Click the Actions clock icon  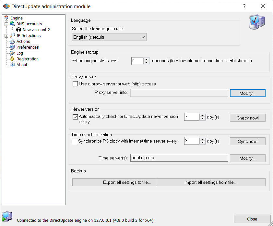12,41
